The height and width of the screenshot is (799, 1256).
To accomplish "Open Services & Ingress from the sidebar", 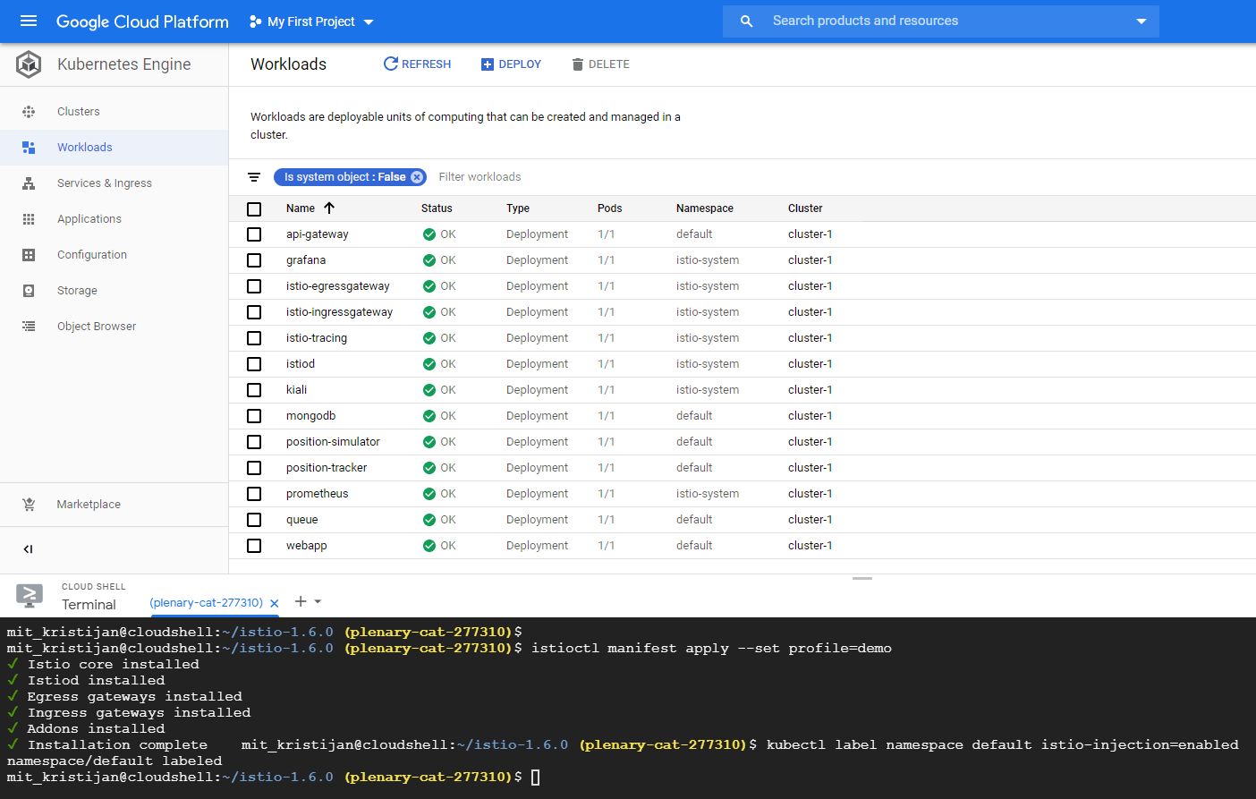I will point(105,183).
